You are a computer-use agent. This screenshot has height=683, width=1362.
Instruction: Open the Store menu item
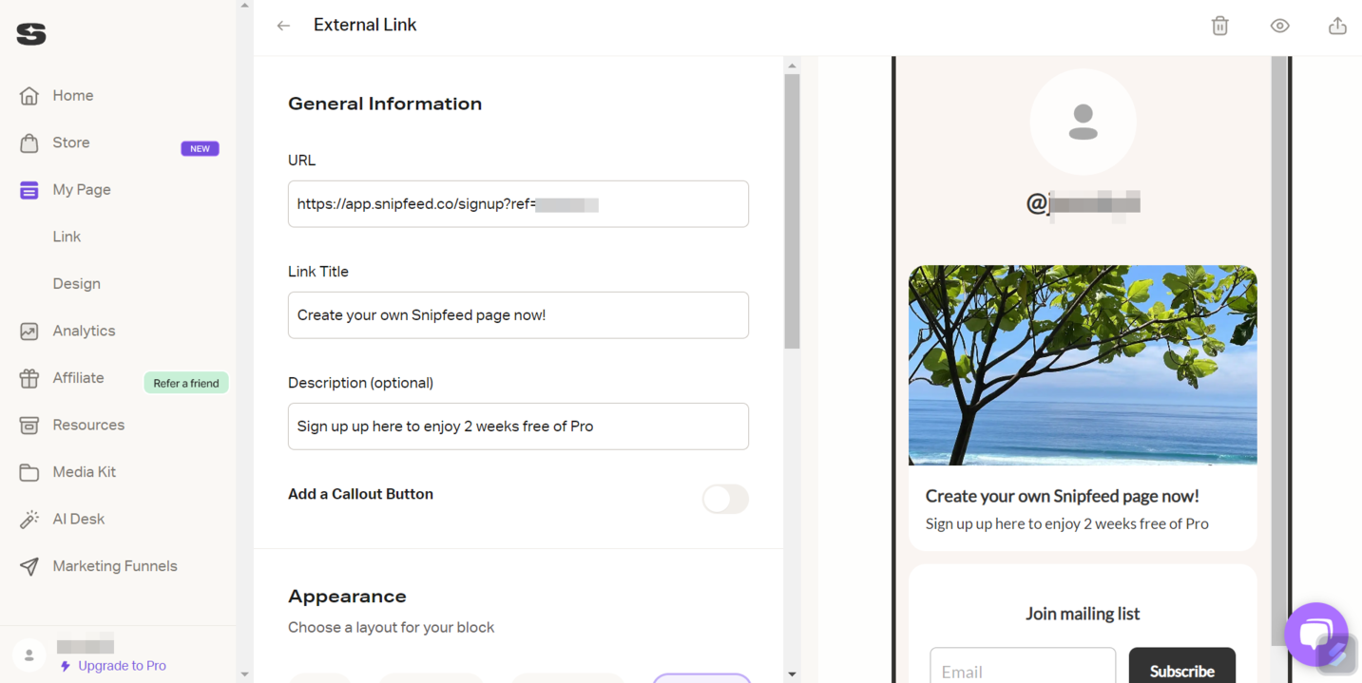pos(71,142)
